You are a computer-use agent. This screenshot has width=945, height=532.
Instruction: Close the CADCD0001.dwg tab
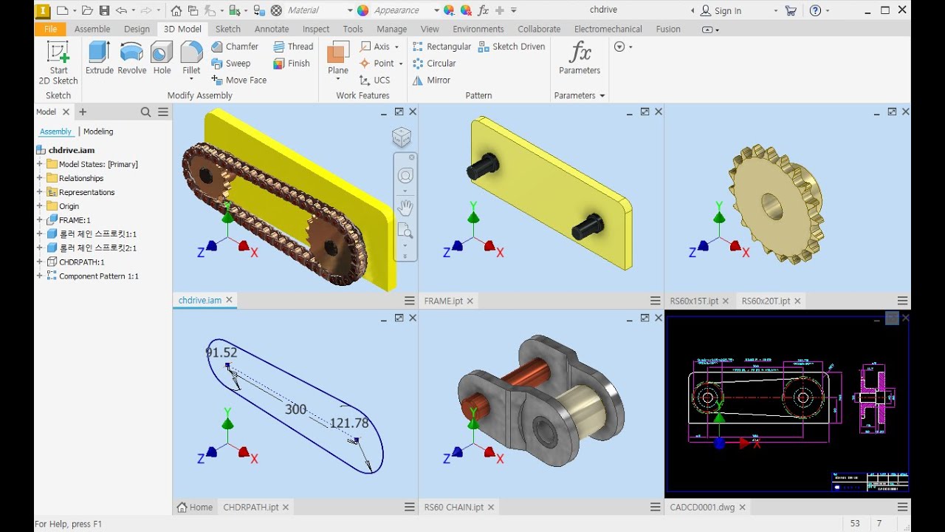[x=742, y=507]
